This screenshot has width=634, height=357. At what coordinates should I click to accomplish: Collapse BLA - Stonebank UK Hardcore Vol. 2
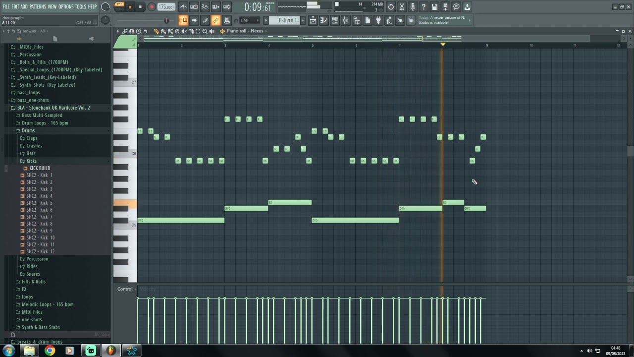tap(53, 108)
